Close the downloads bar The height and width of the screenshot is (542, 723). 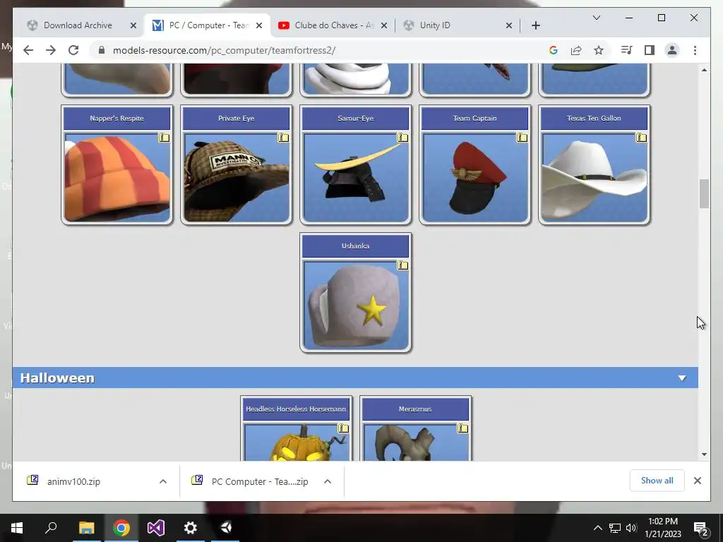[x=697, y=481]
